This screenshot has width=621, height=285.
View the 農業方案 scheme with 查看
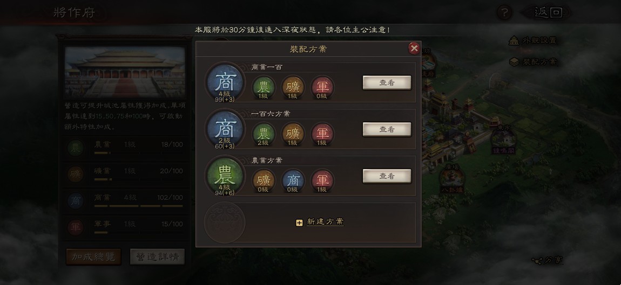(x=387, y=176)
